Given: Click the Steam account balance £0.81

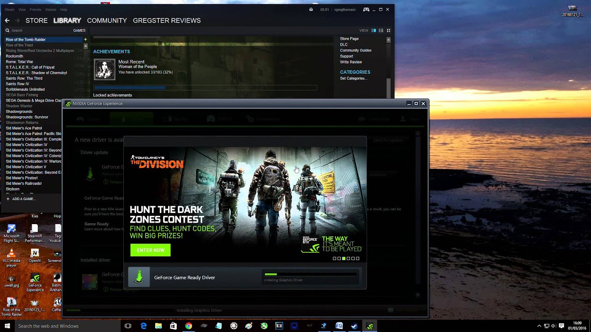Looking at the screenshot, I should pos(325,9).
